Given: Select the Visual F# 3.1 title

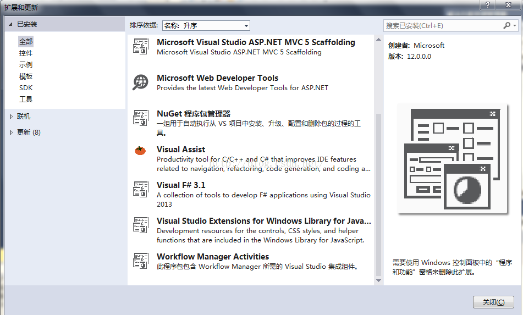Looking at the screenshot, I should (181, 185).
